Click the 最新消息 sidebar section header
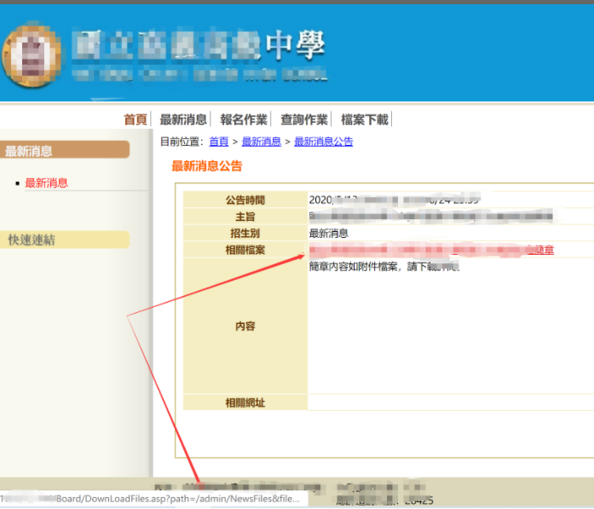594x509 pixels. (x=64, y=150)
